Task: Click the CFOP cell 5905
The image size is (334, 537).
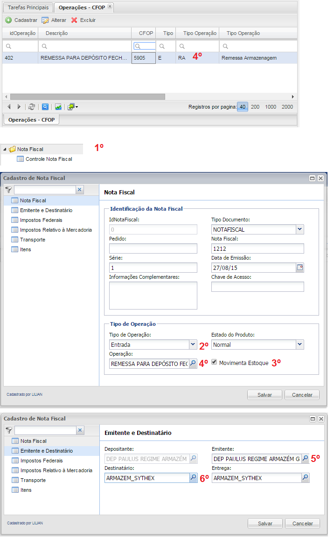Action: pos(144,58)
